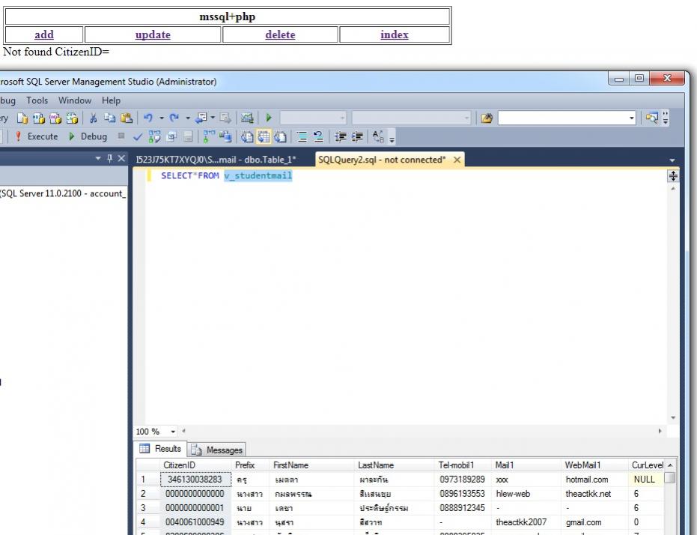Uncomment the selected lines icon

[318, 136]
